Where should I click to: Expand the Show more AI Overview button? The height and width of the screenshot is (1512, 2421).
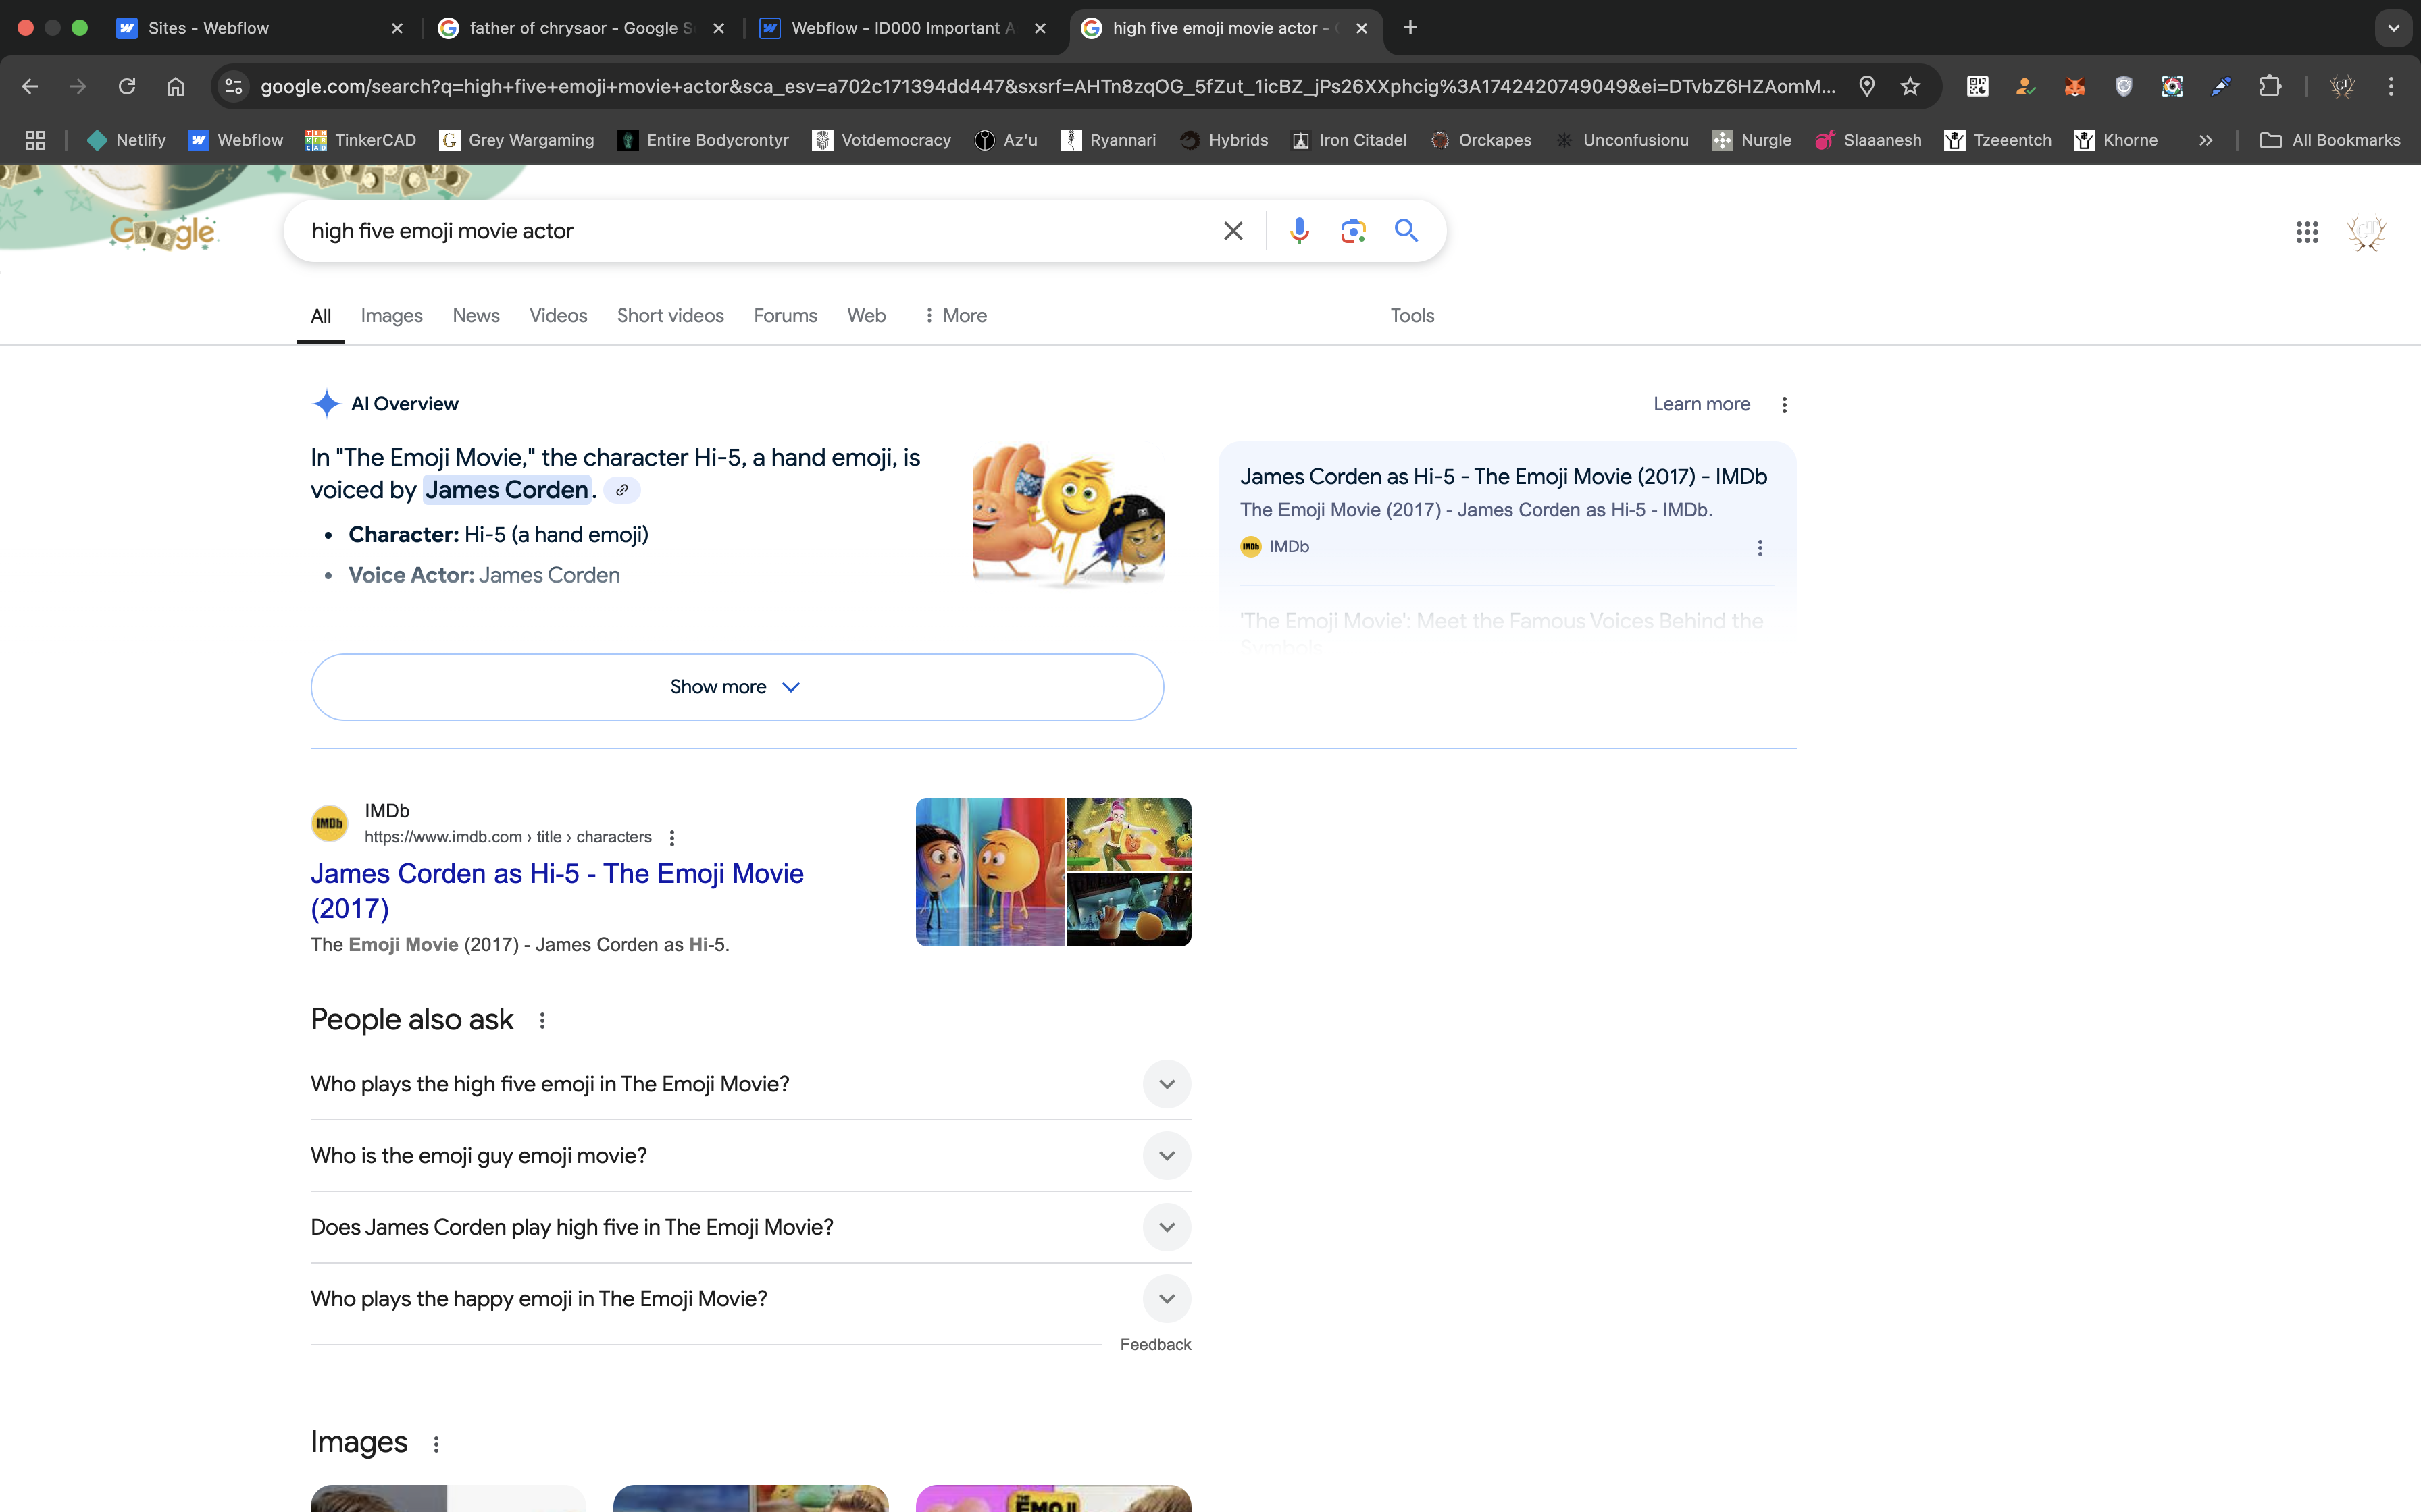tap(736, 687)
